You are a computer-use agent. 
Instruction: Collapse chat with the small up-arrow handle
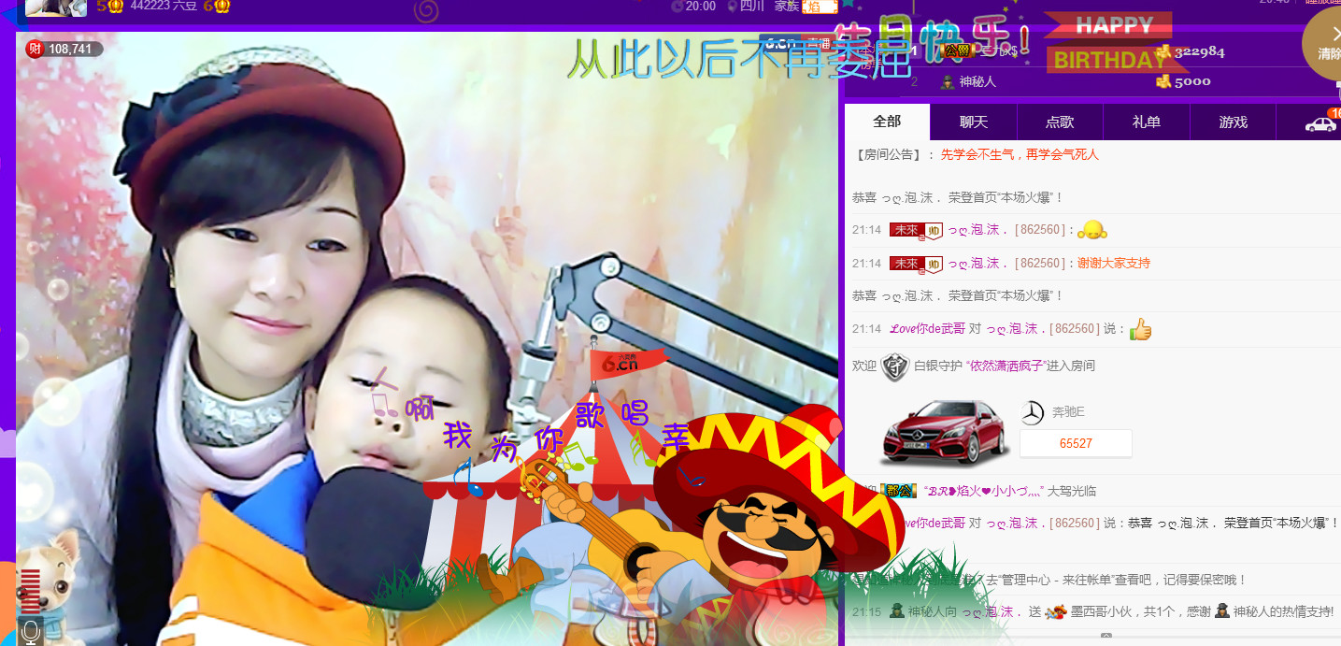click(x=1106, y=636)
